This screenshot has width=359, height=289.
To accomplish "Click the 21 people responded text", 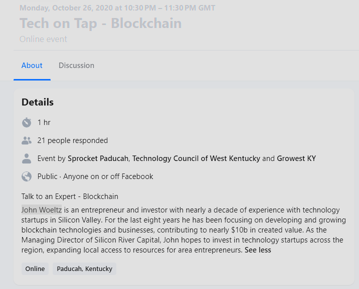I will pyautogui.click(x=73, y=140).
